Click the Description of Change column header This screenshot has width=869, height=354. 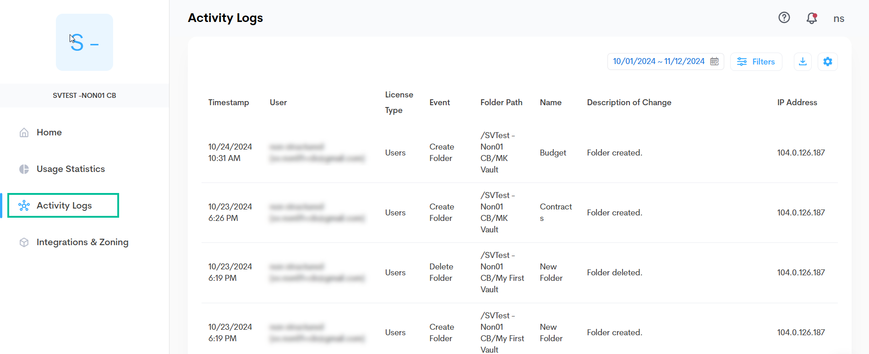(629, 102)
